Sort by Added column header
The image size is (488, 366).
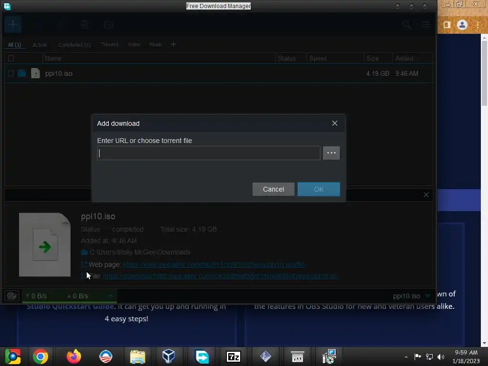412,58
